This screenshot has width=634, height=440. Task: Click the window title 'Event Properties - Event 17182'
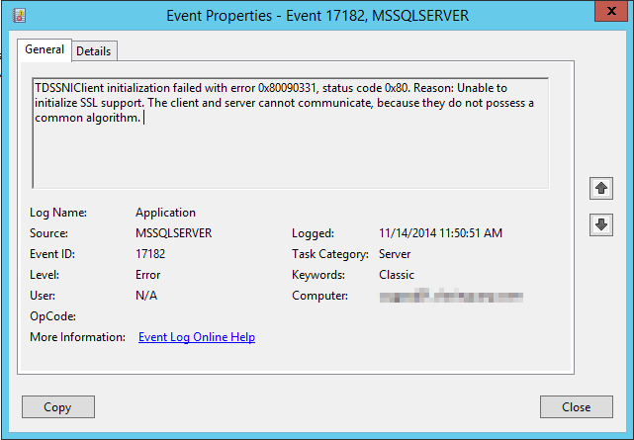click(x=317, y=15)
